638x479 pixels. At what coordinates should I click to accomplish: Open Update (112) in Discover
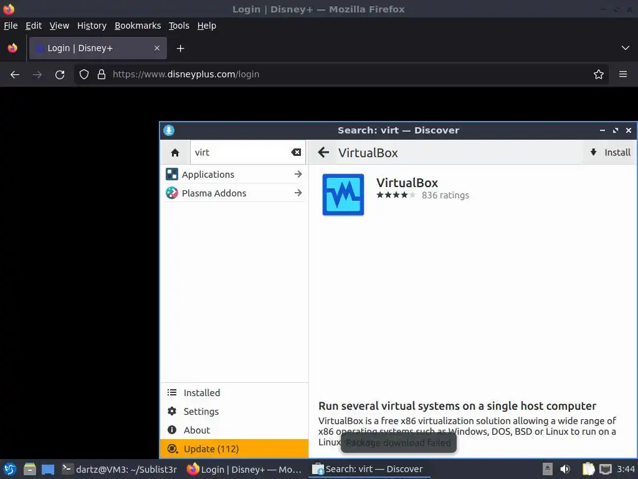pos(234,449)
